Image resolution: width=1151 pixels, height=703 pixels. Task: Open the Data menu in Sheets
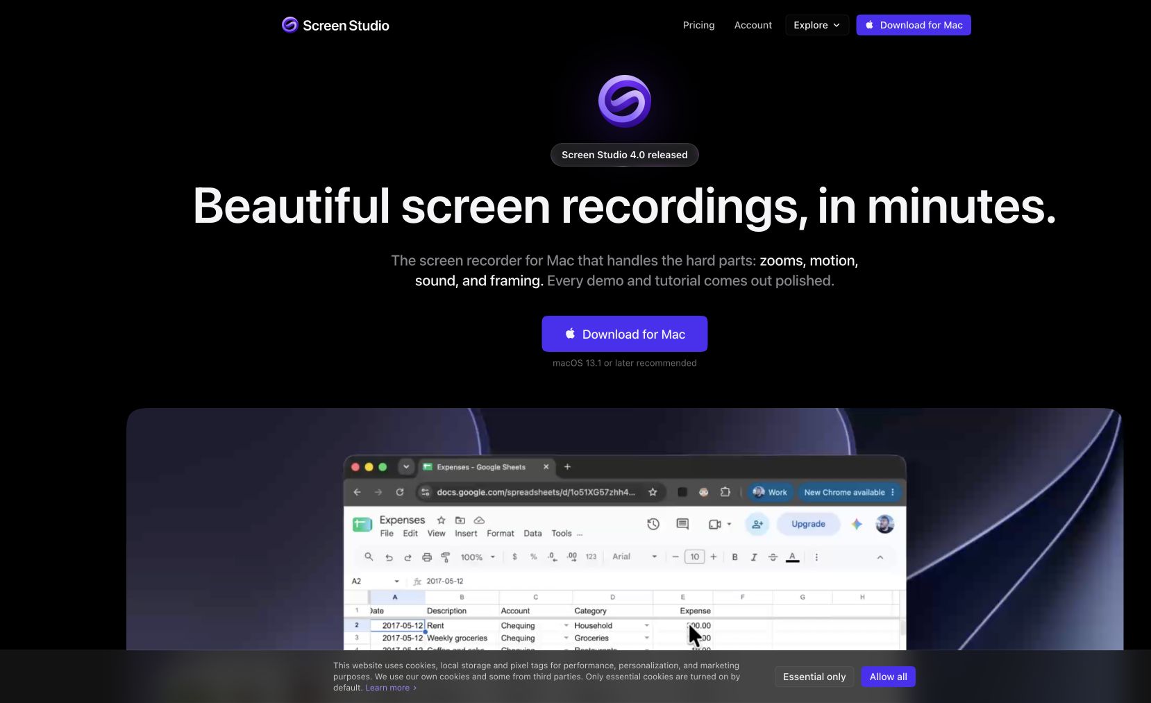click(532, 534)
